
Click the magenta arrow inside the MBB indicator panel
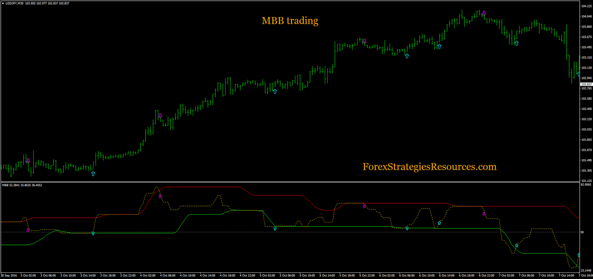coord(160,196)
